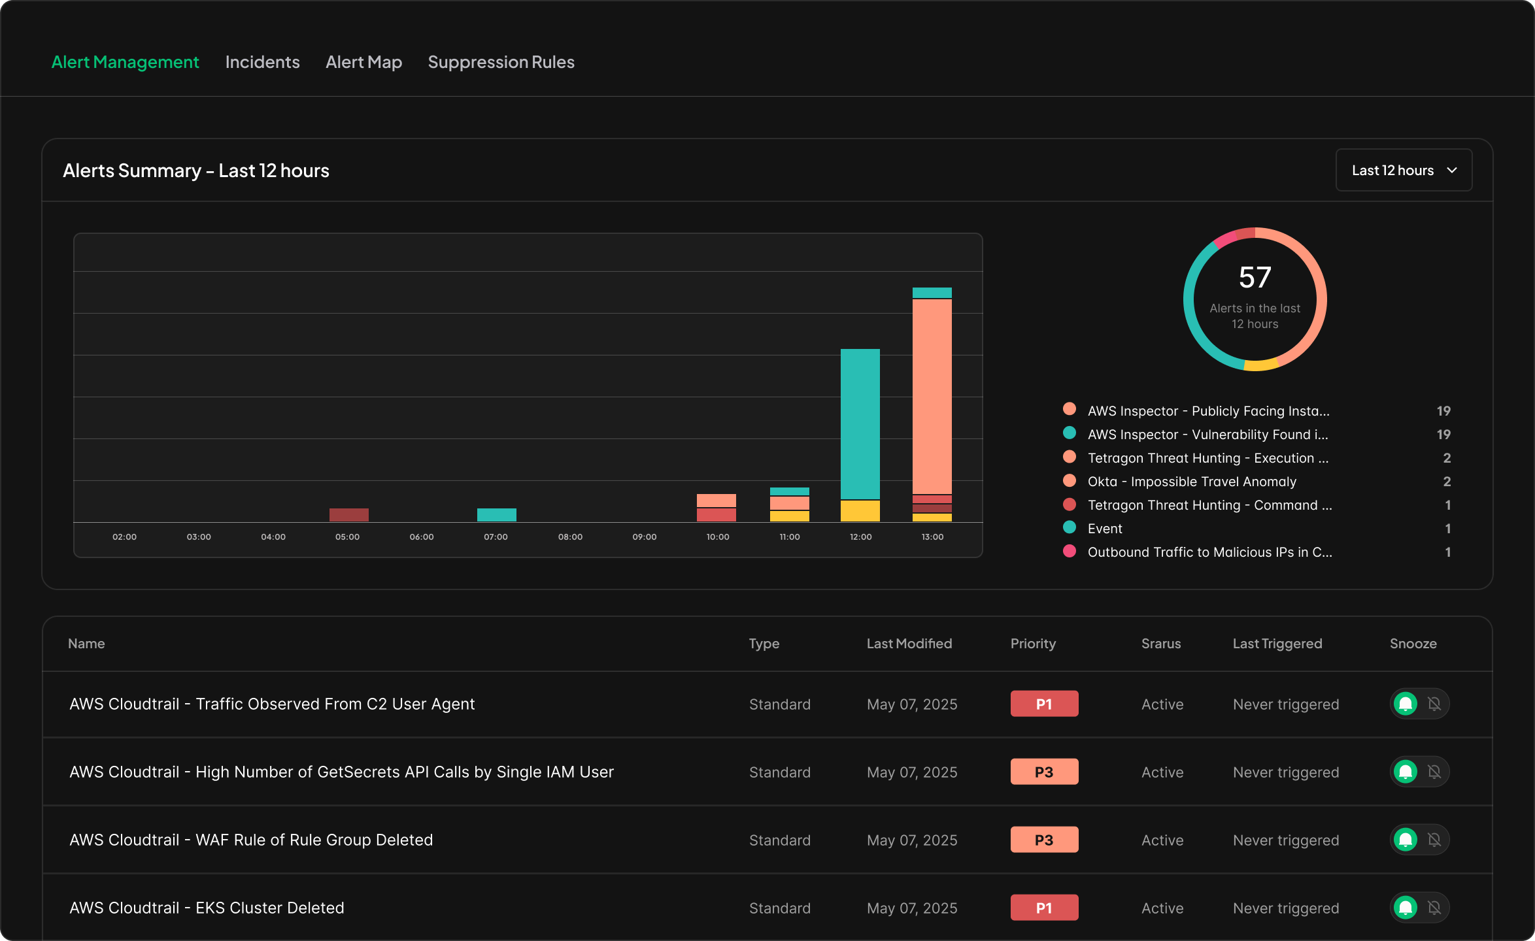Click the tall teal bar at 12:00
This screenshot has width=1535, height=941.
click(x=860, y=423)
